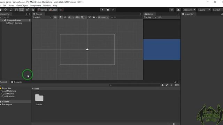Open the Shaded draw mode dropdown

(x=42, y=17)
